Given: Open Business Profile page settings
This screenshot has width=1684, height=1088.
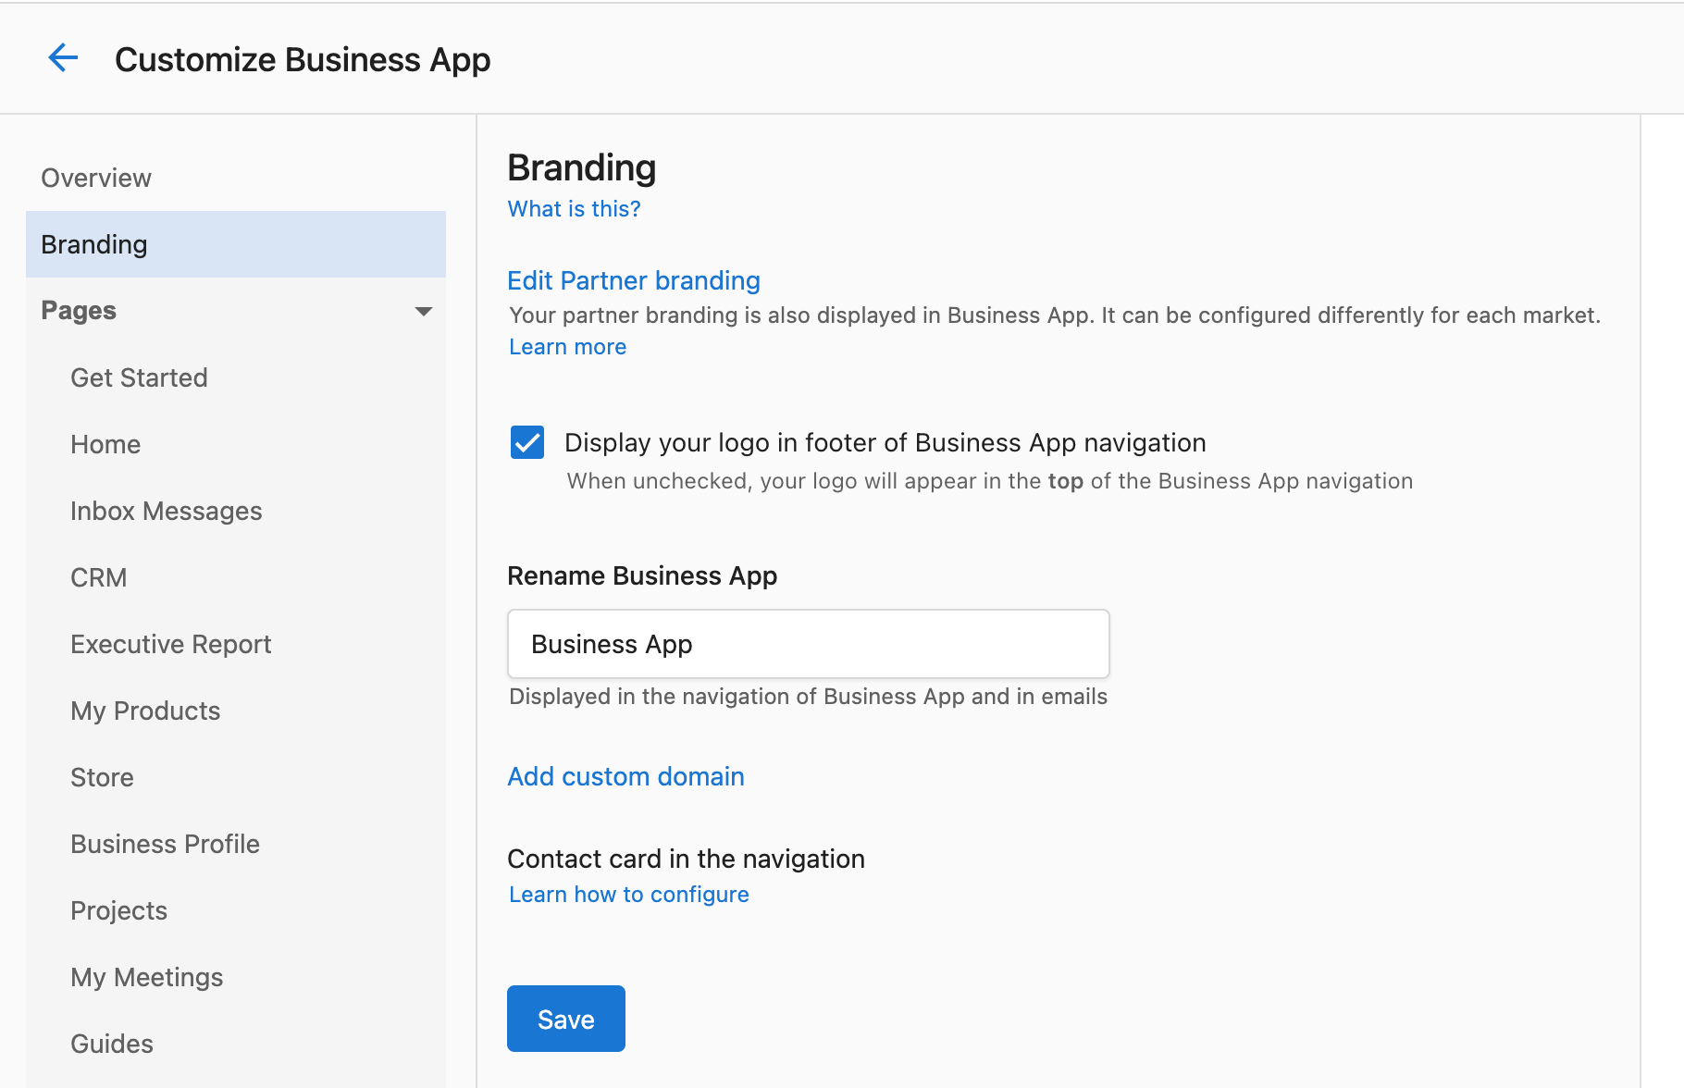Looking at the screenshot, I should coord(165,844).
